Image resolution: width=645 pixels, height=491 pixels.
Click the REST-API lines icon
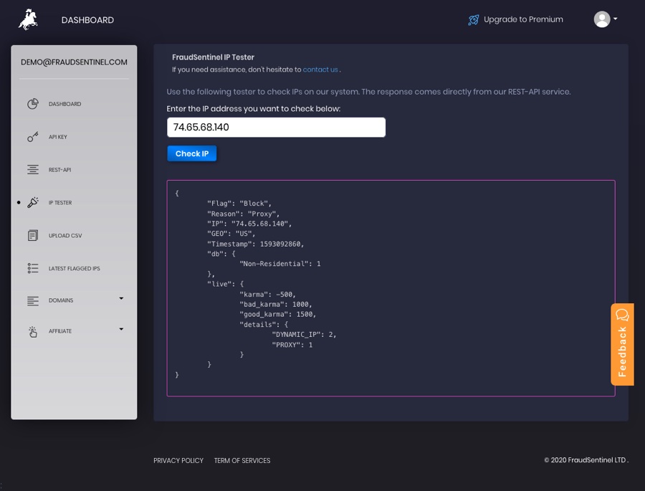click(33, 170)
